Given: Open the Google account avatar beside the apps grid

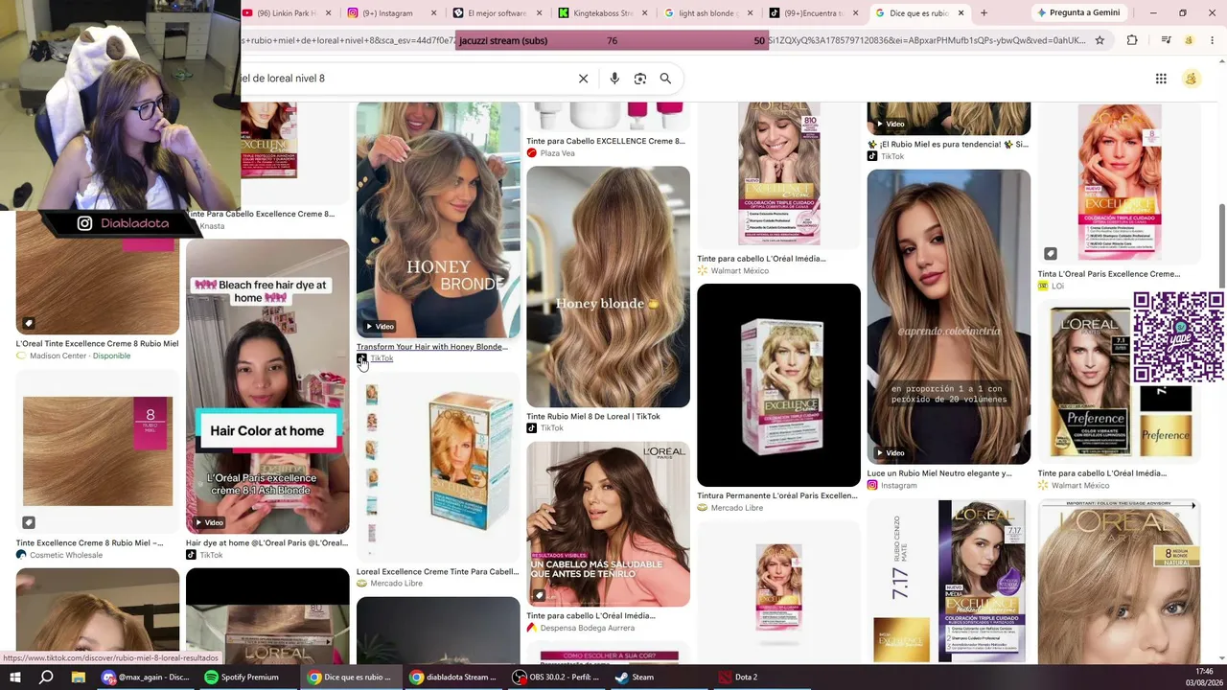Looking at the screenshot, I should pyautogui.click(x=1192, y=79).
